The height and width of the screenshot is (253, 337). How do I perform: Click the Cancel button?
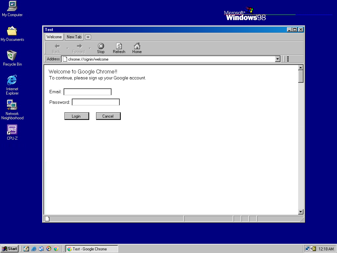click(108, 116)
